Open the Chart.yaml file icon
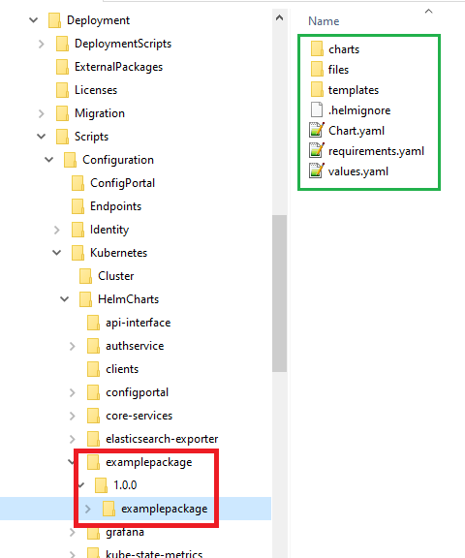This screenshot has width=465, height=558. tap(317, 130)
